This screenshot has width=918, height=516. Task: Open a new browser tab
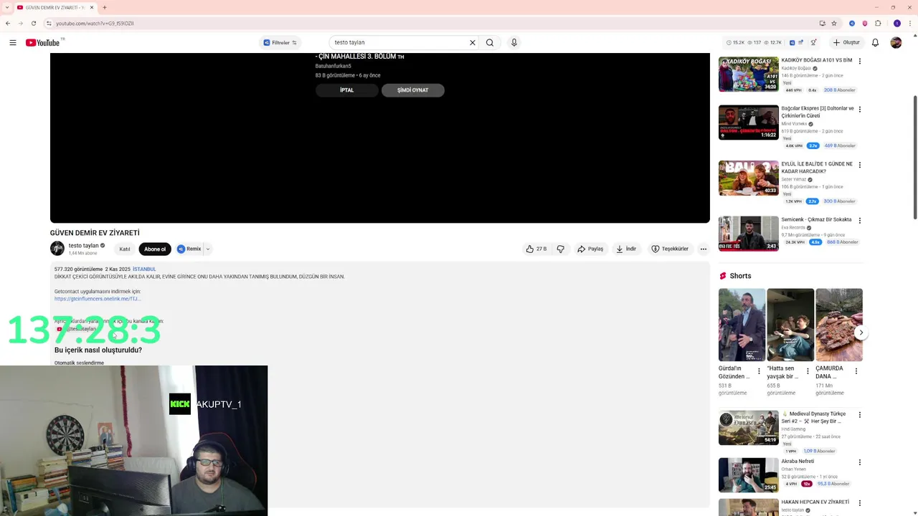tap(105, 7)
